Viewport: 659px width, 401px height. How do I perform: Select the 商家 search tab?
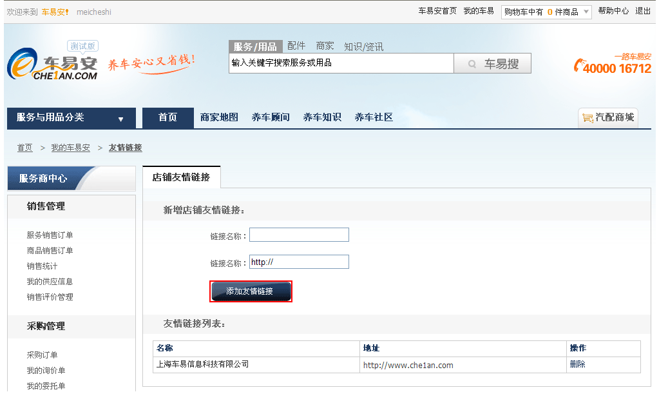[x=325, y=46]
